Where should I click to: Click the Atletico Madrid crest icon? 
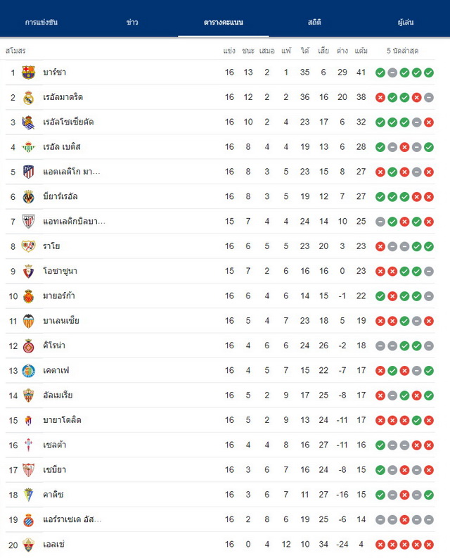tap(28, 172)
